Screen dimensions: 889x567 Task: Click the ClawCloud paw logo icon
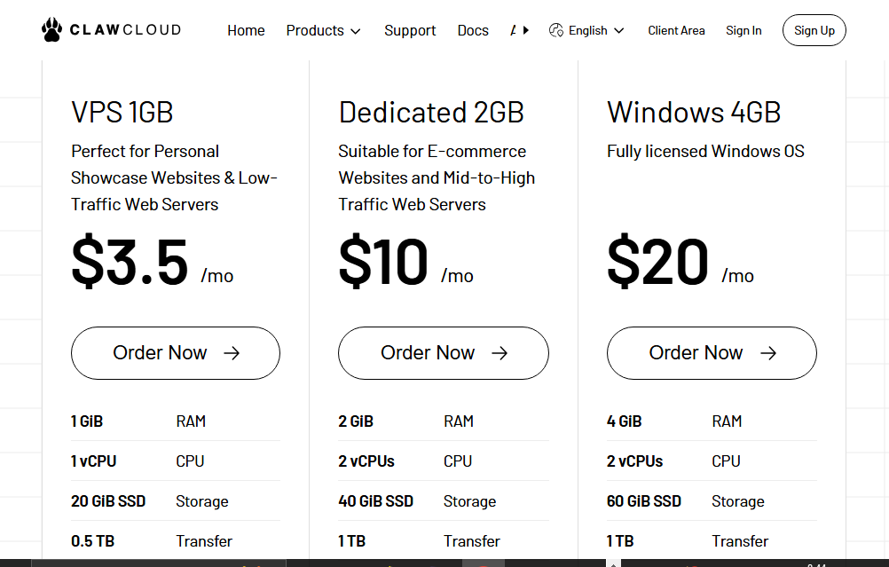[x=51, y=30]
